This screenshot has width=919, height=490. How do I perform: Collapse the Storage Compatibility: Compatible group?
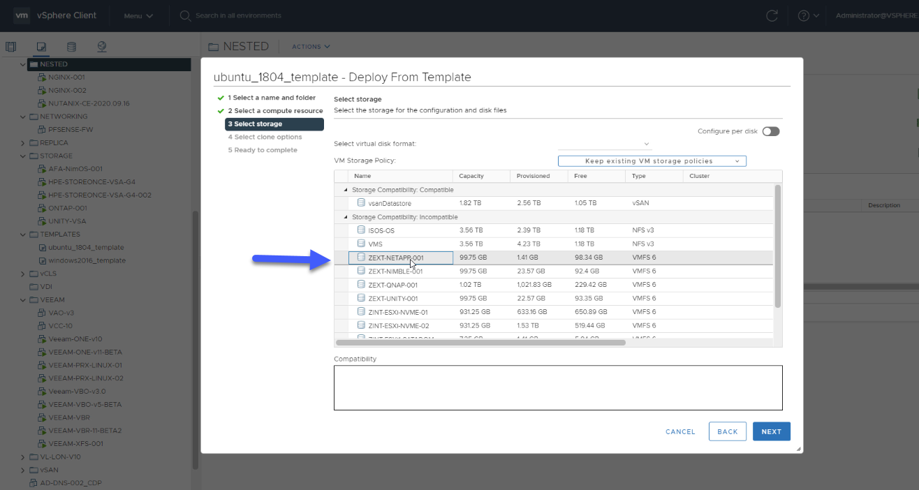[x=345, y=190]
